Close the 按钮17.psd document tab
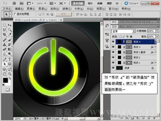The height and width of the screenshot is (121, 161). click(61, 20)
